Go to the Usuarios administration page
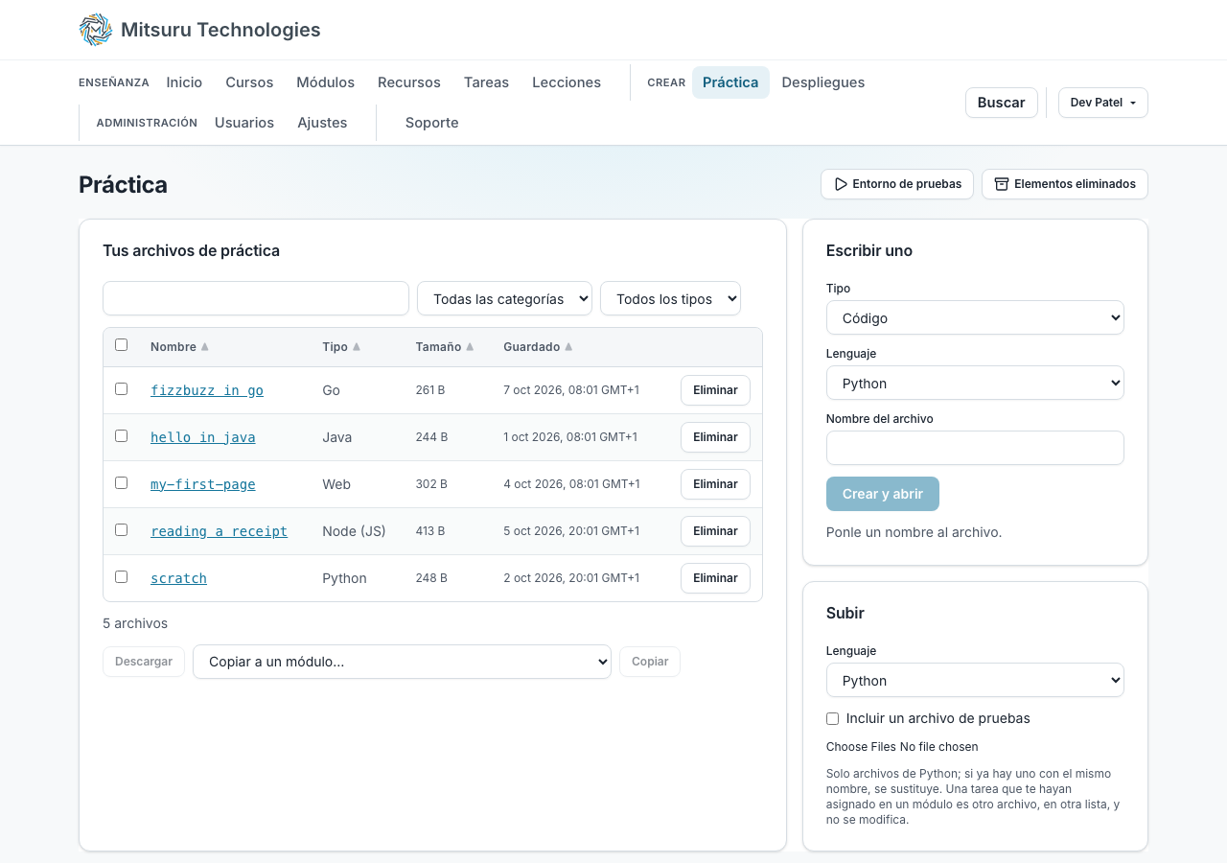 coord(244,123)
